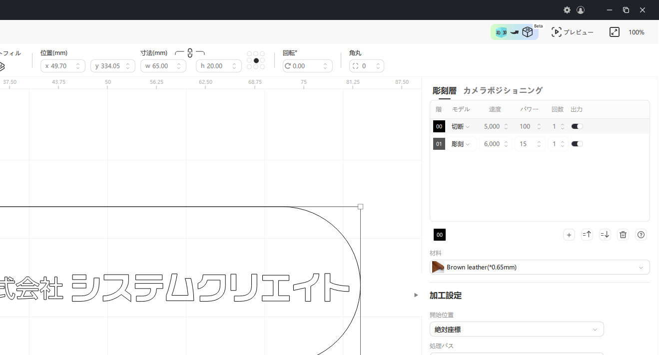Open the layer help question mark
The image size is (659, 355).
641,235
